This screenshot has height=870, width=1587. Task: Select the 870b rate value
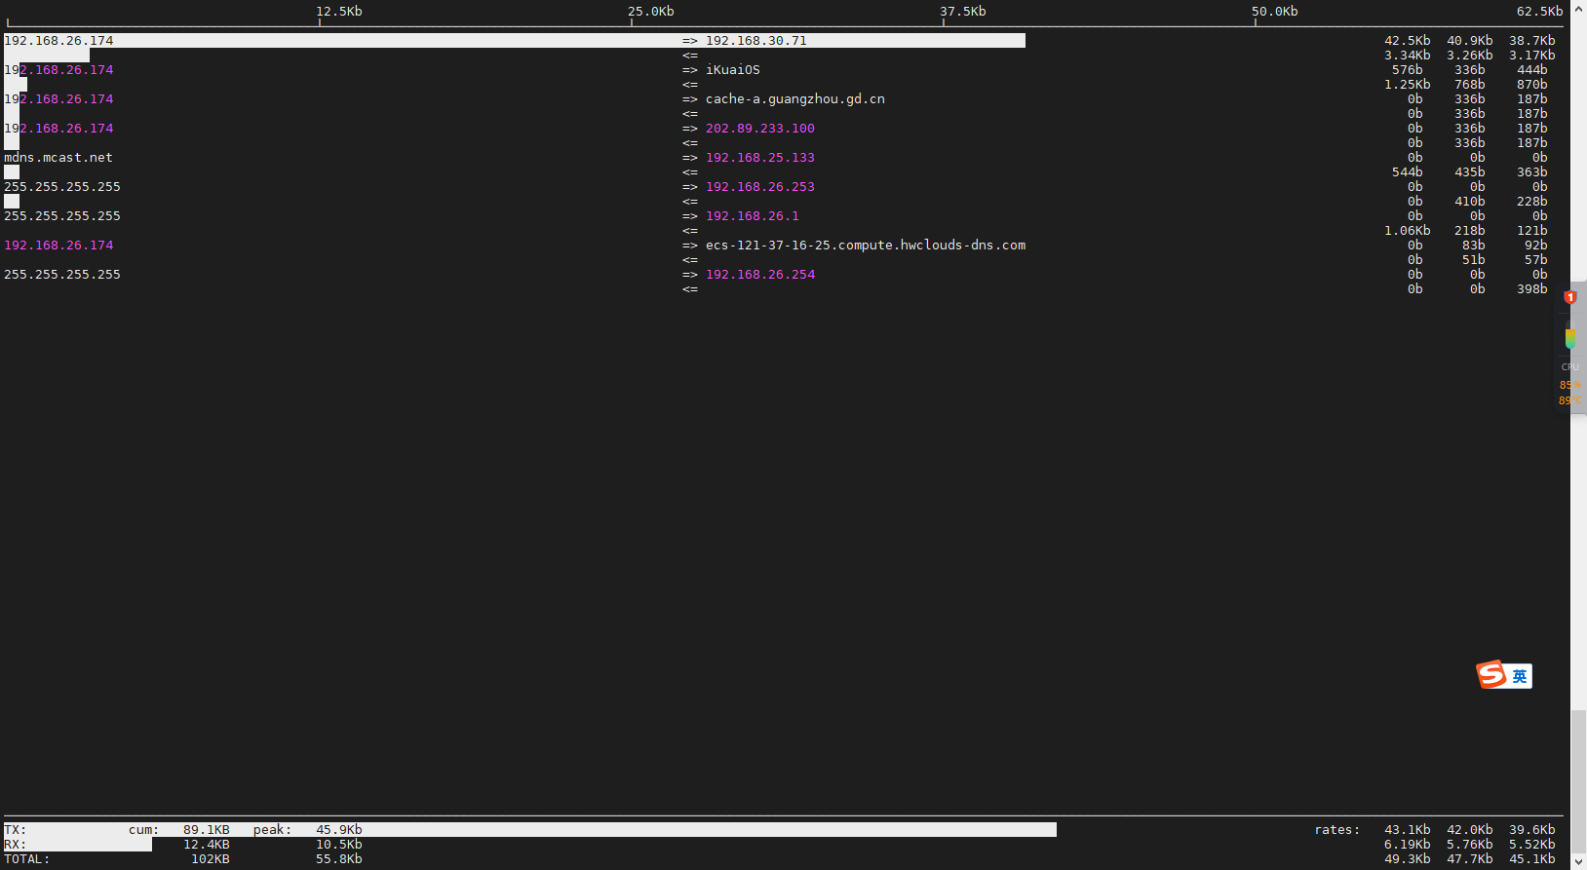click(x=1532, y=84)
